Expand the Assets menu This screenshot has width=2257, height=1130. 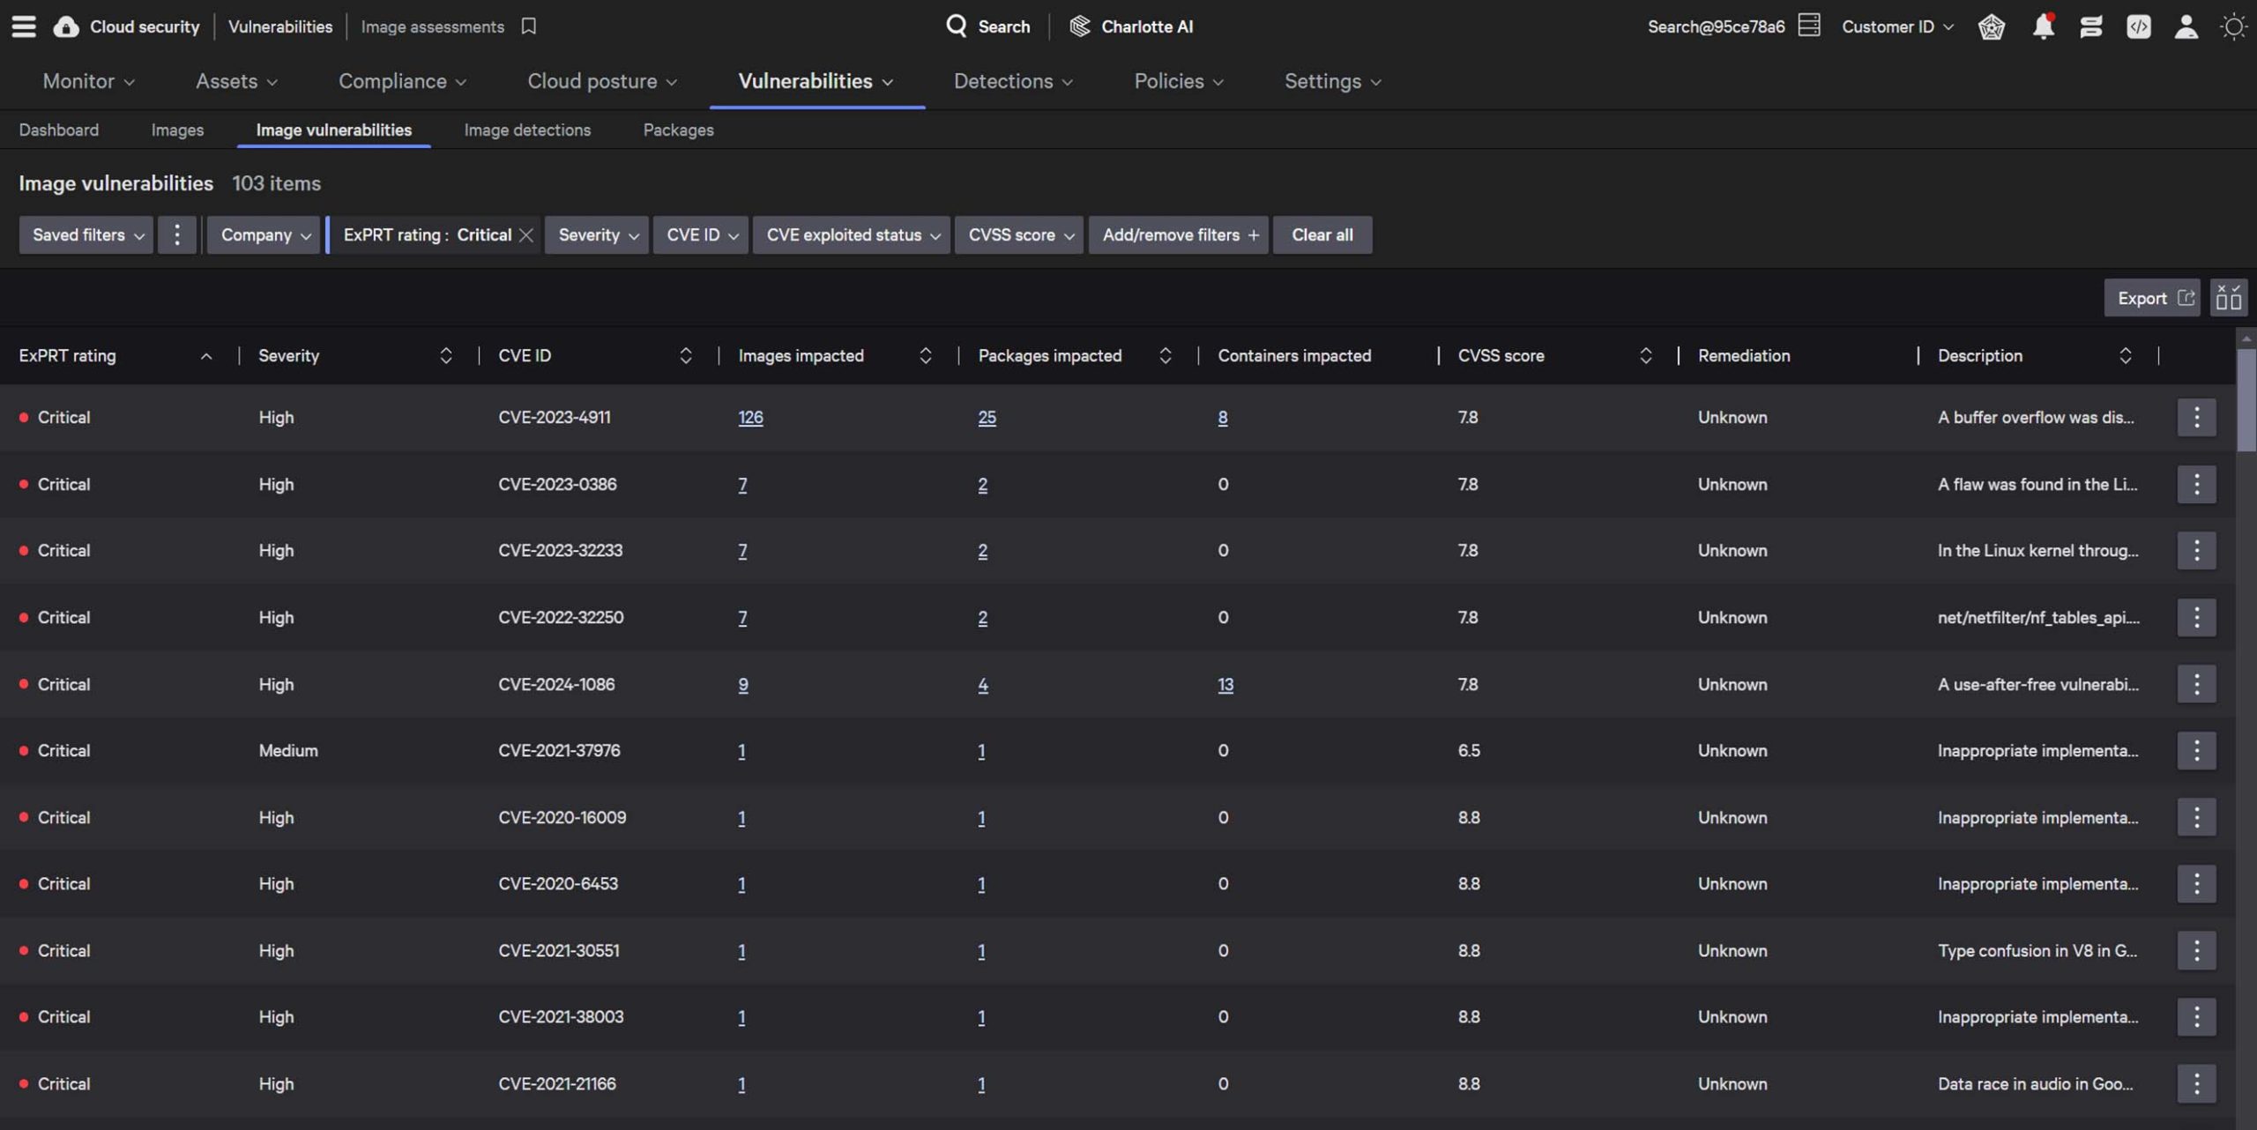tap(236, 81)
